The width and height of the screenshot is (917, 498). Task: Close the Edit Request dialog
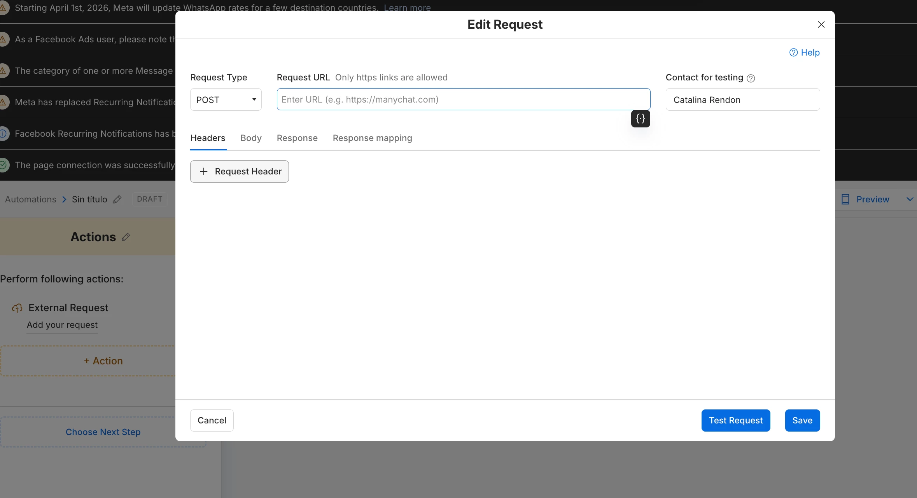[x=821, y=24]
